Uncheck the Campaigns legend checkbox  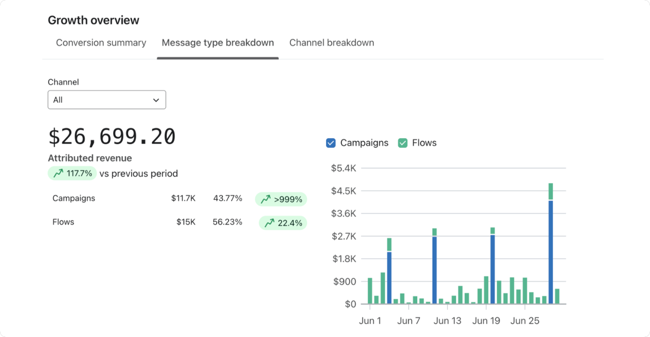click(331, 143)
